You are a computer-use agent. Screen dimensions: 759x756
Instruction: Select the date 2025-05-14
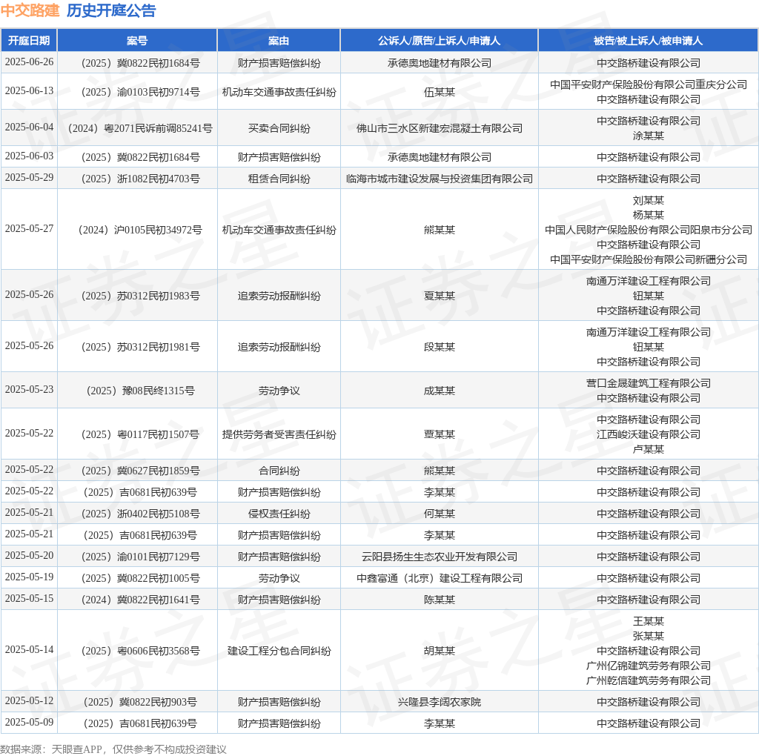pyautogui.click(x=29, y=649)
